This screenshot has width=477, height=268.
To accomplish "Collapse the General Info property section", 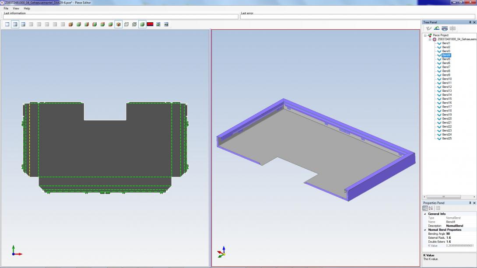I will [425, 214].
